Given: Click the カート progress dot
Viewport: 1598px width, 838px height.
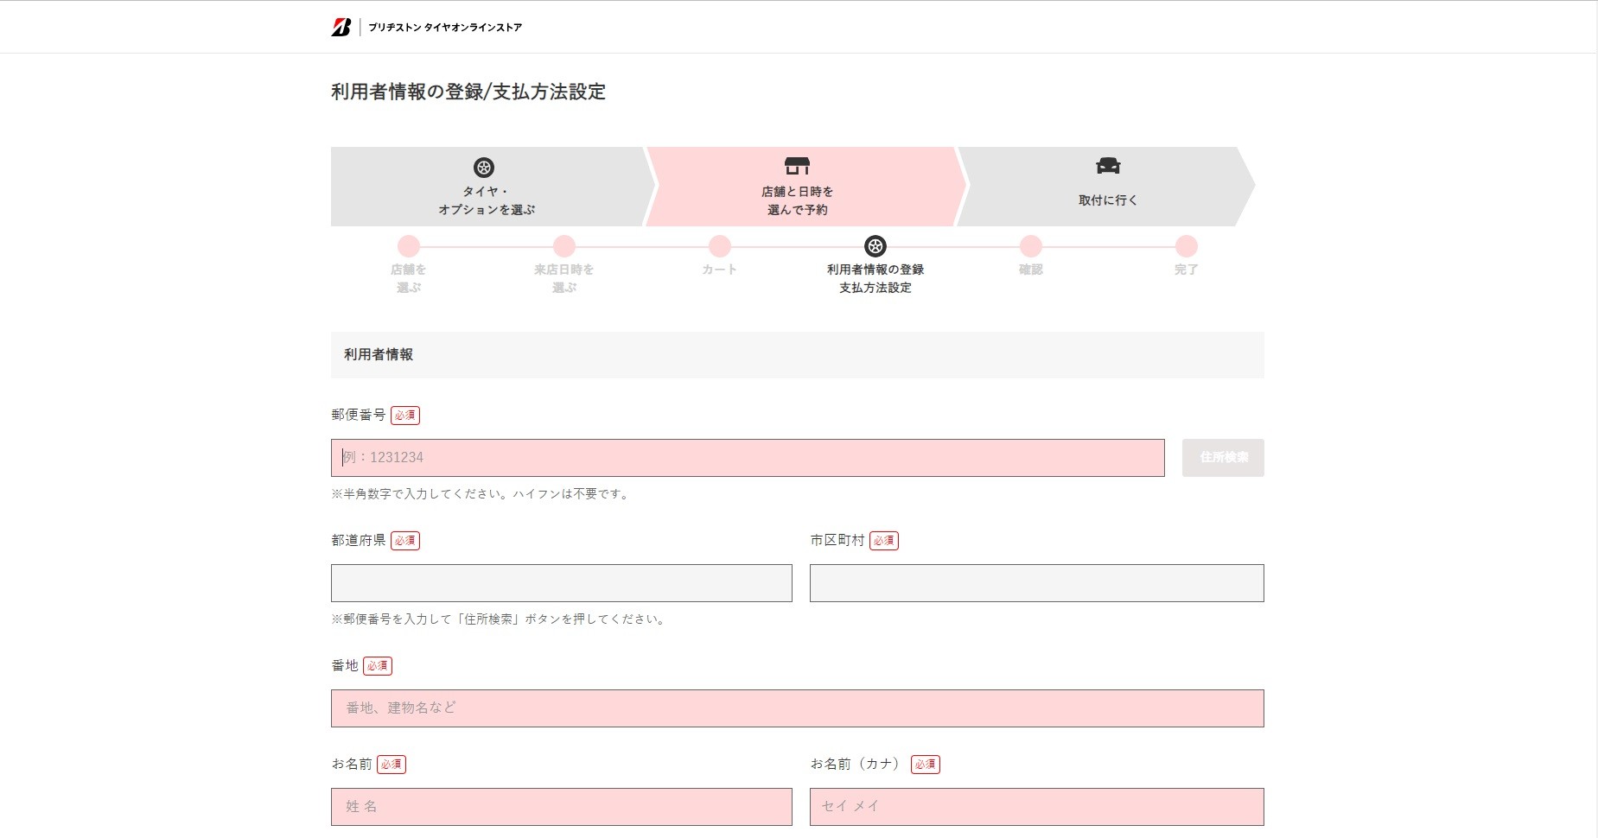Looking at the screenshot, I should 720,246.
